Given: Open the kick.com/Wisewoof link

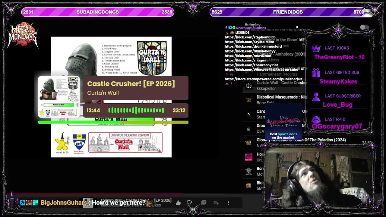Looking at the screenshot, I should (x=247, y=70).
